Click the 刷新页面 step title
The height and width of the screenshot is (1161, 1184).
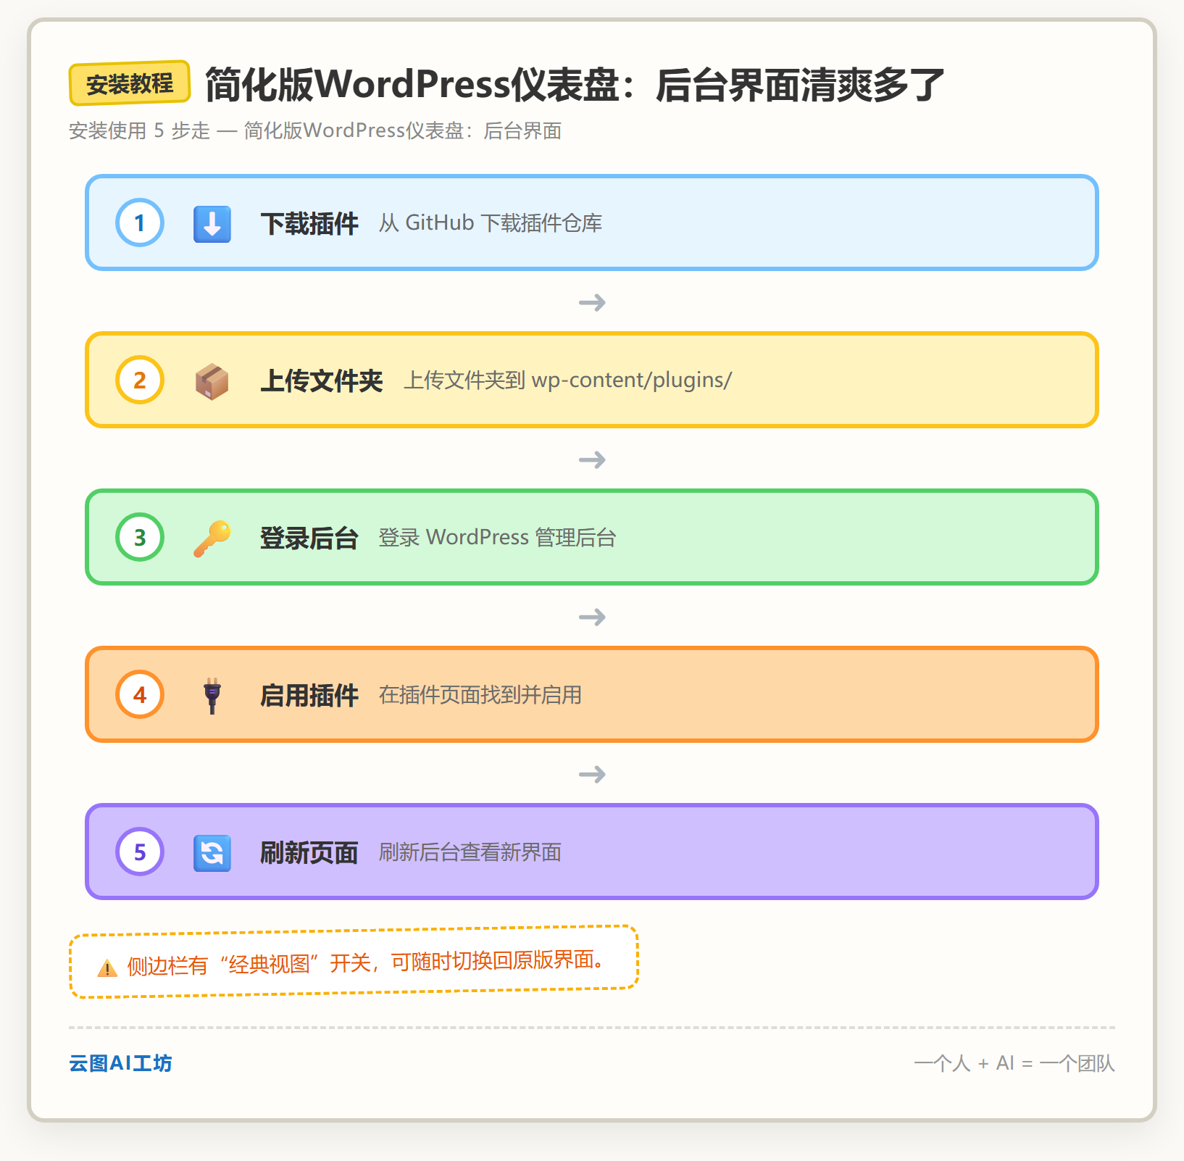point(309,852)
